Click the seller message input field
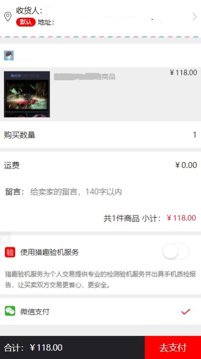201x359 pixels. click(100, 192)
